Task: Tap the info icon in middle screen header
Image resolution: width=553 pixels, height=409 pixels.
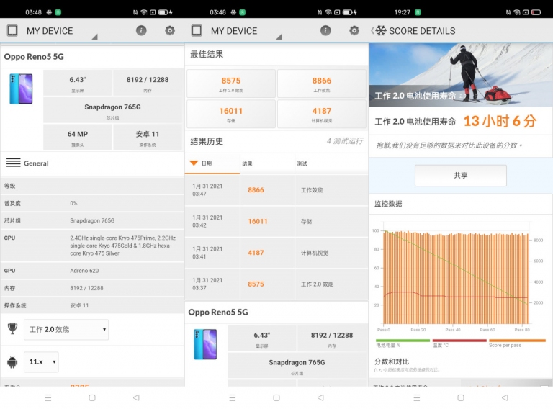Action: [x=325, y=30]
